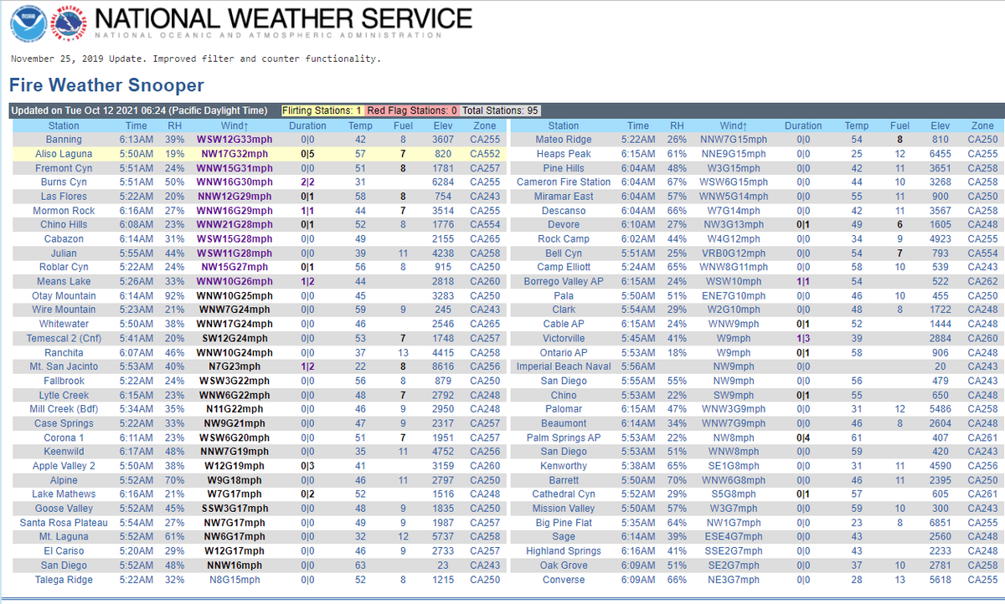
Task: Click the Total Stations: 95 counter
Action: coord(500,110)
